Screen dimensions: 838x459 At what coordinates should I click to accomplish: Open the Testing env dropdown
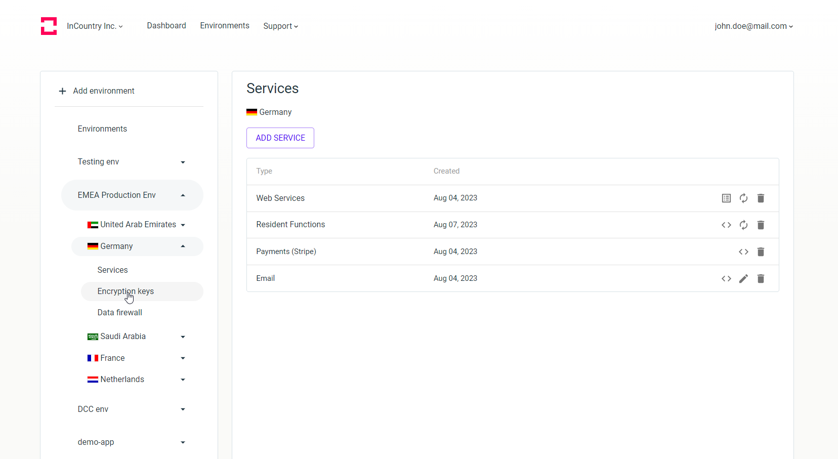[183, 161]
